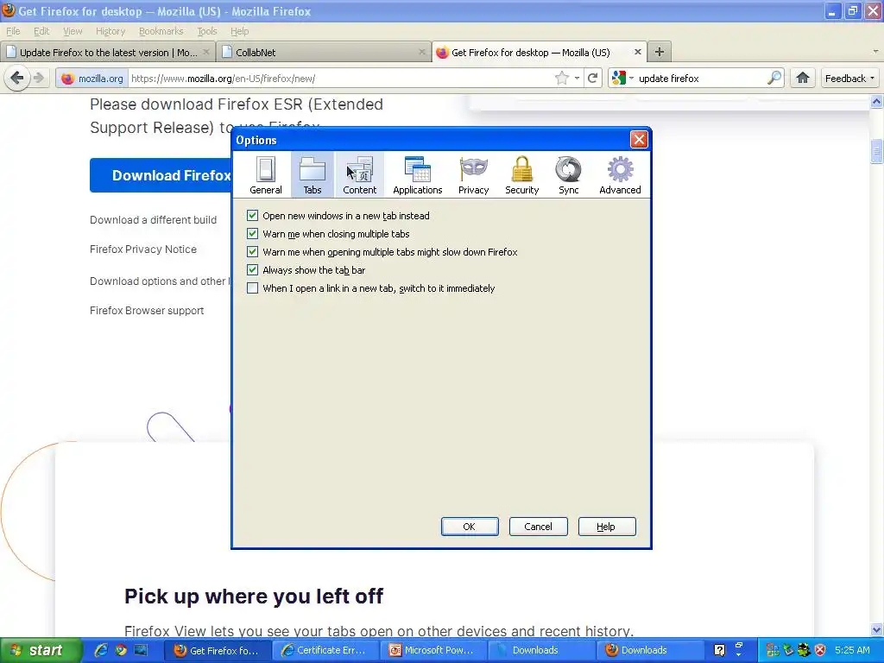Open the Tools menu
The height and width of the screenshot is (663, 884).
207,31
